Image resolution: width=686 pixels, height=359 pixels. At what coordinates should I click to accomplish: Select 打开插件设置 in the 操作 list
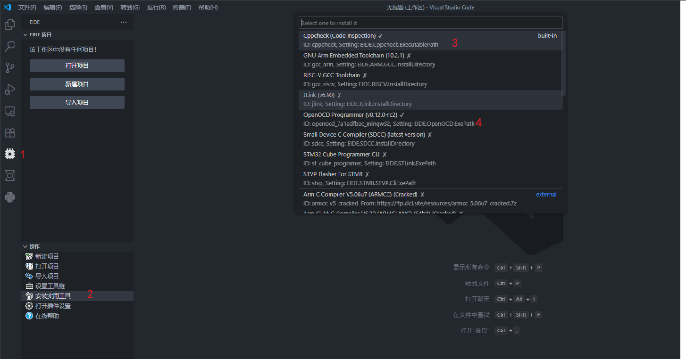[x=77, y=306]
